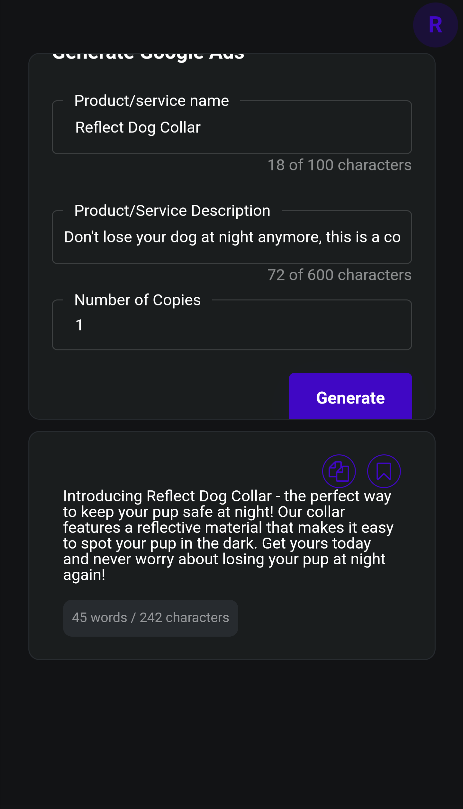Click the word "again!" in the ad
The image size is (463, 809).
tap(84, 575)
